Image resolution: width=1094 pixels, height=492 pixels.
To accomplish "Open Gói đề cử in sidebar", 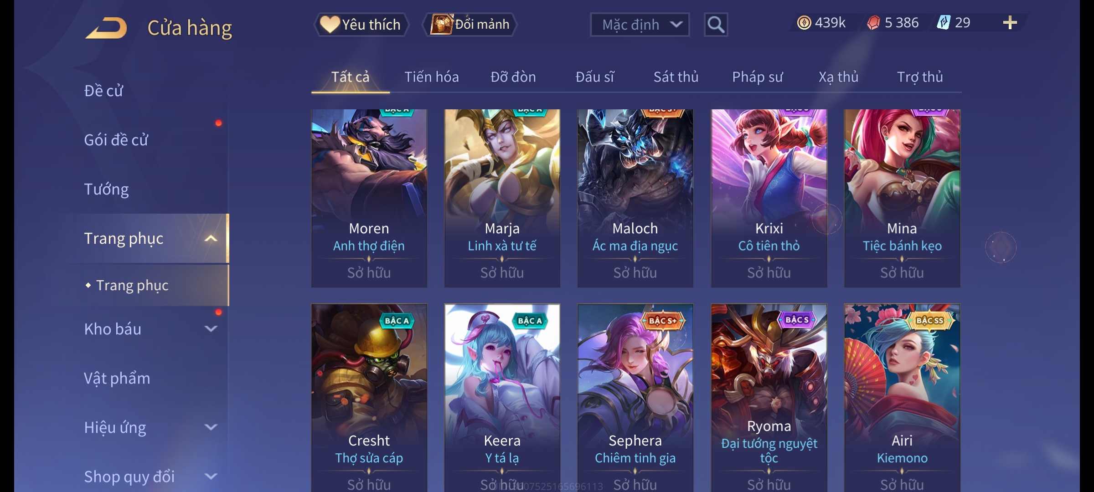I will 116,140.
